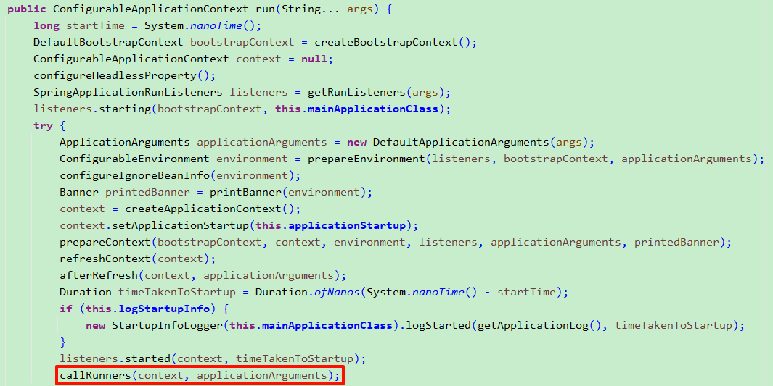Click the run method name in signature
The width and height of the screenshot is (773, 386).
pyautogui.click(x=265, y=9)
